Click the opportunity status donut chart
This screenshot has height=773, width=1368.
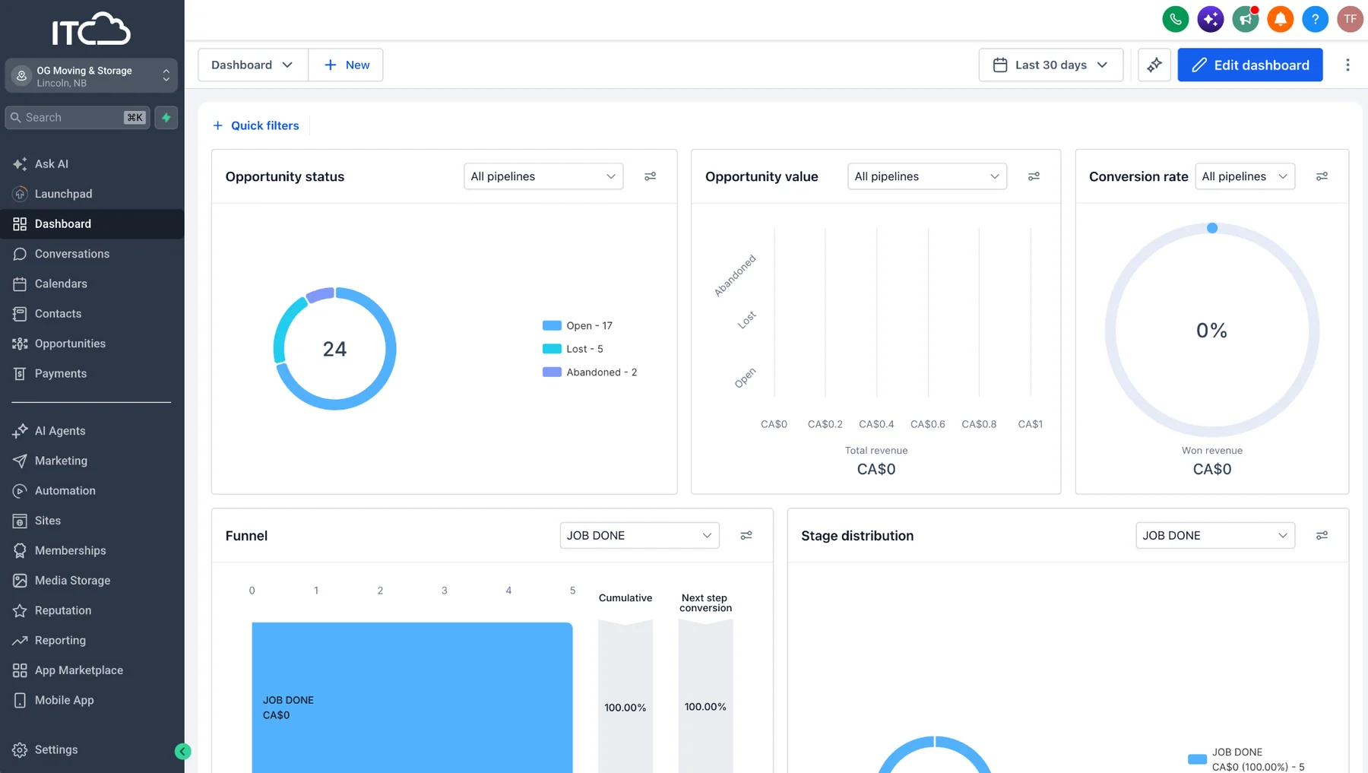pyautogui.click(x=334, y=349)
